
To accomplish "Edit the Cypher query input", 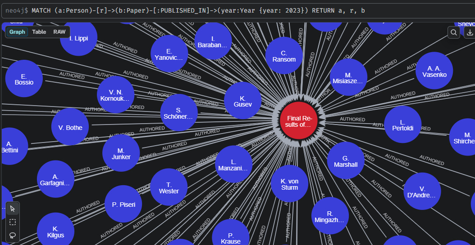I will [x=237, y=11].
